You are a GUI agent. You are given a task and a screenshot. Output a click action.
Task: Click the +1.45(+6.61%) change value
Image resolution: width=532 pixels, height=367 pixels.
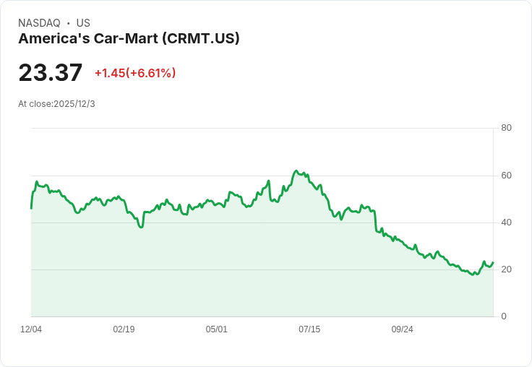pos(135,73)
